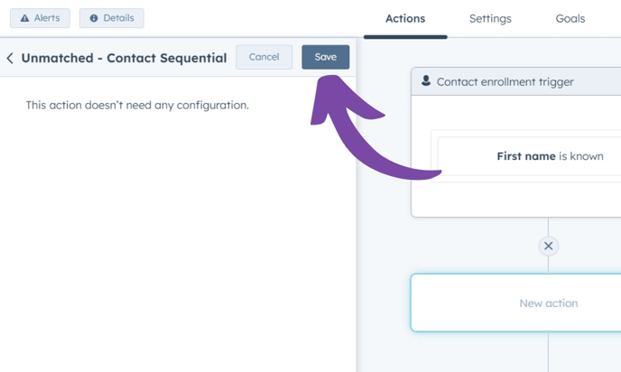621x372 pixels.
Task: Switch to the Actions tab
Action: (405, 18)
